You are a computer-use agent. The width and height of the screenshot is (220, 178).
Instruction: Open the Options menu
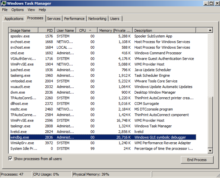18,10
